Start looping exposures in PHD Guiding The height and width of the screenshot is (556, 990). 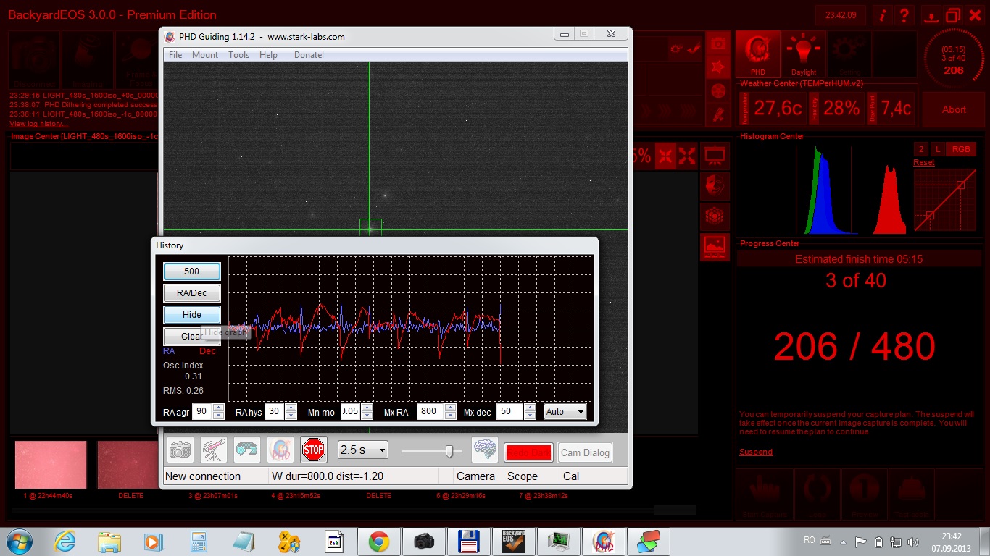247,450
